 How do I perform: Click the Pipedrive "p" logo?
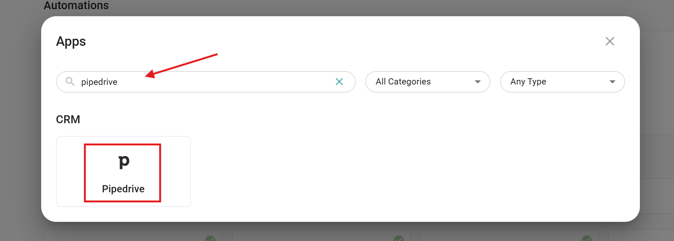pos(123,161)
